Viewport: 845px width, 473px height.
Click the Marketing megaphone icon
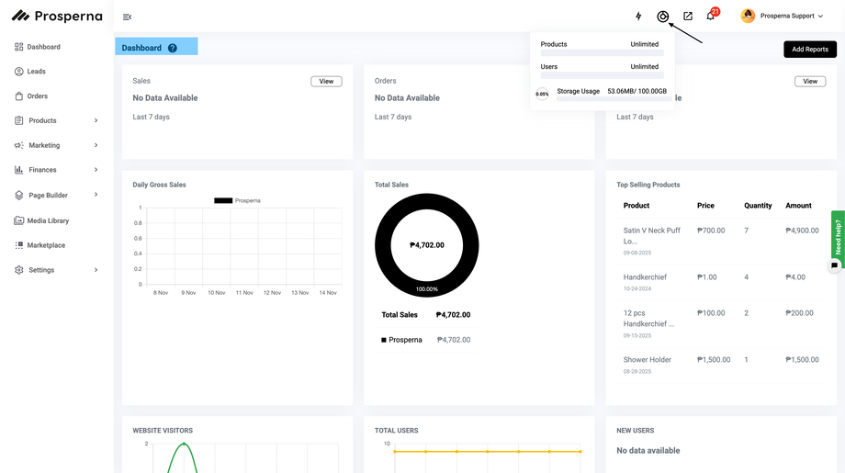tap(19, 145)
